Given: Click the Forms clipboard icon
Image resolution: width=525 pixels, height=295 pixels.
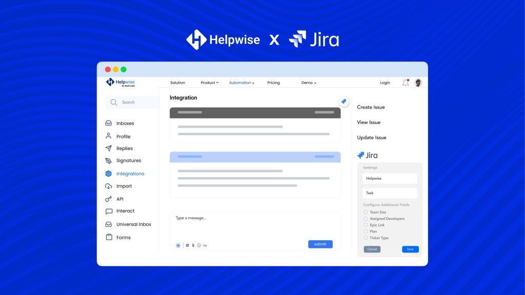Looking at the screenshot, I should coord(109,237).
